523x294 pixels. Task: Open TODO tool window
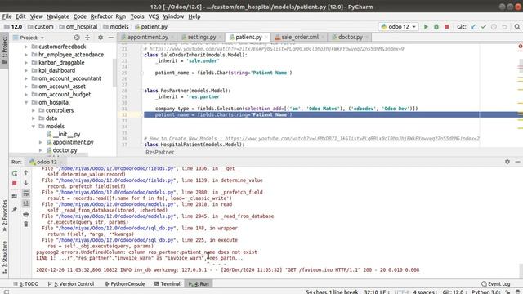click(26, 284)
